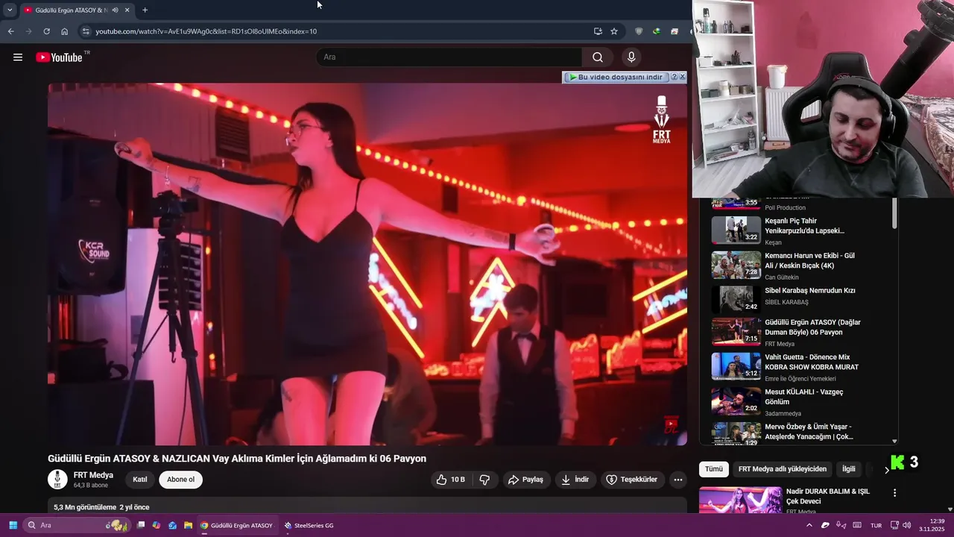Switch to Güdüllü Ergün ATASOY browser tab
954x537 pixels.
[72, 10]
